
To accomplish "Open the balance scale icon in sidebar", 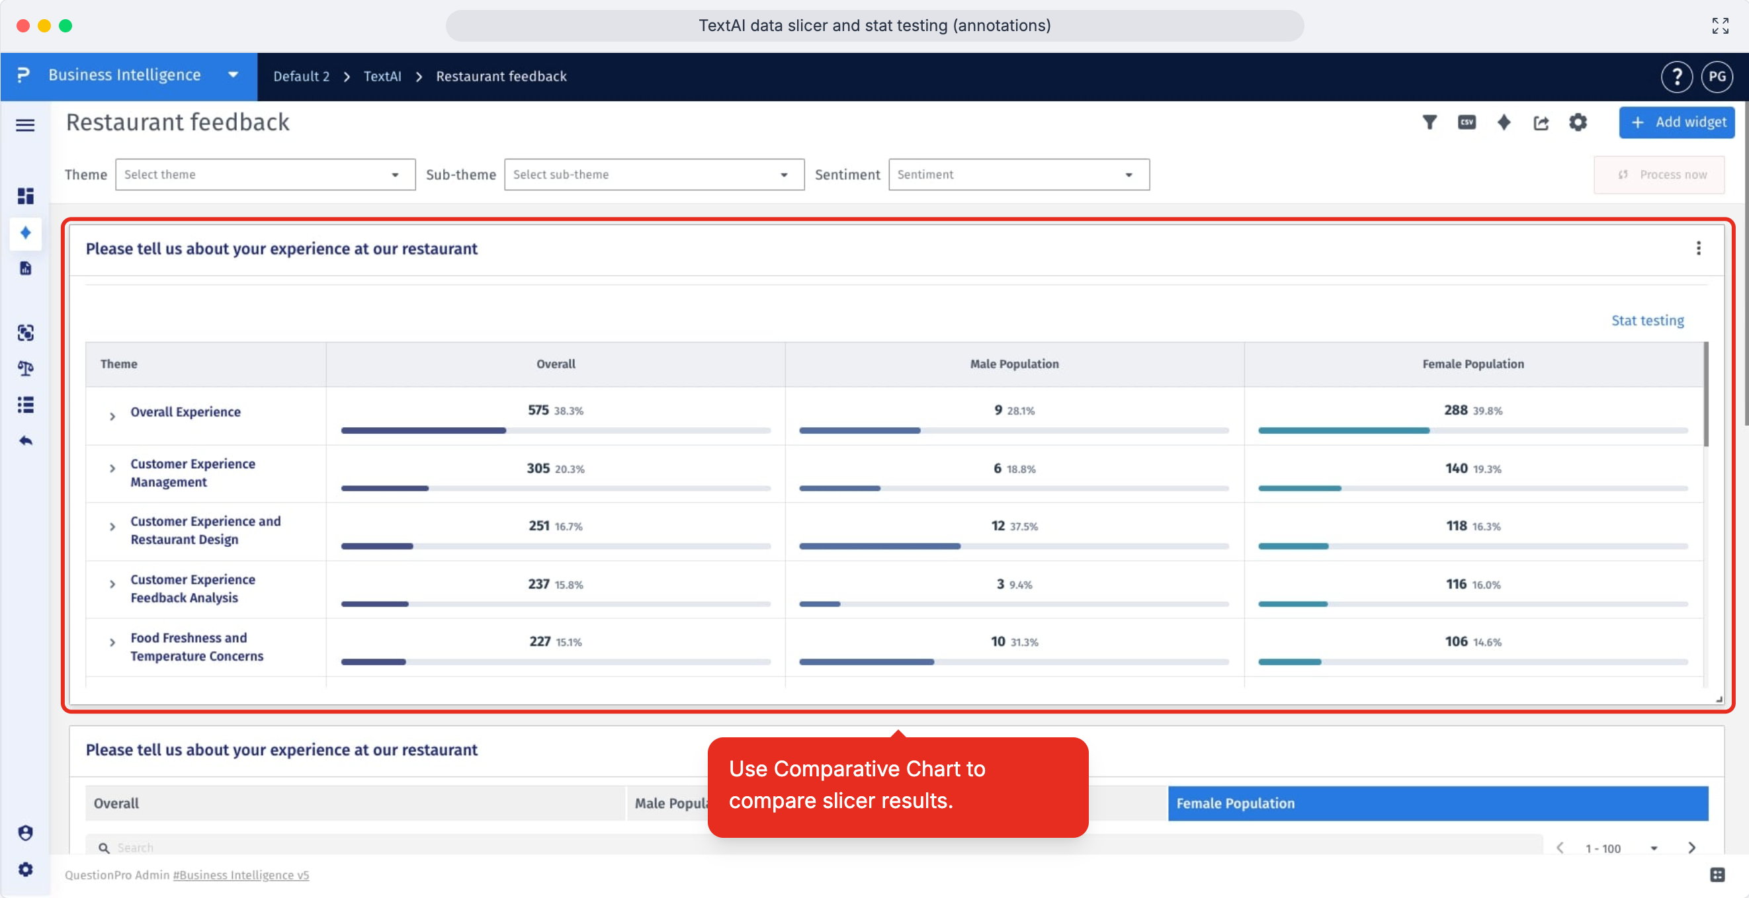I will click(25, 368).
